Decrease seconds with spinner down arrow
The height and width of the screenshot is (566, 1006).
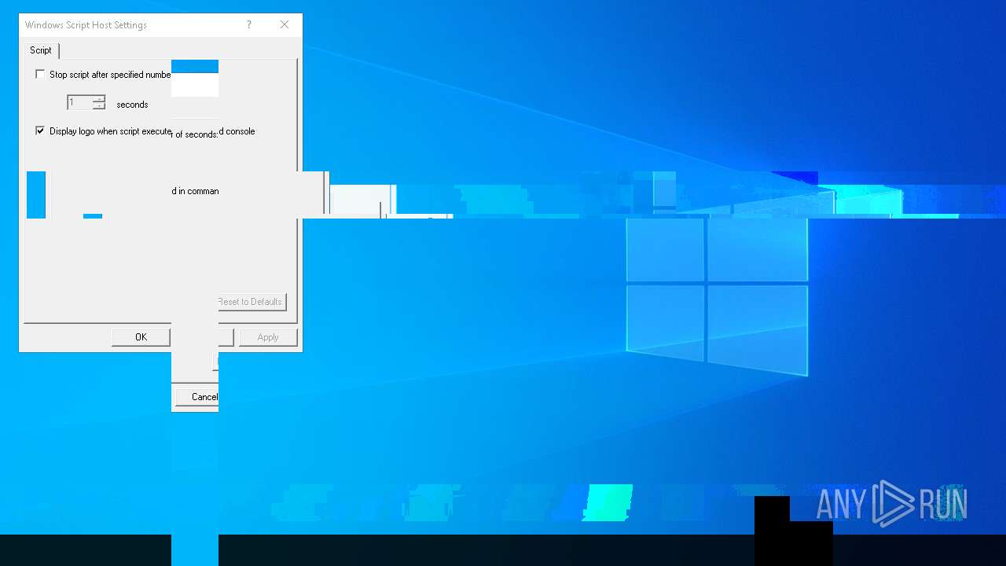coord(99,106)
